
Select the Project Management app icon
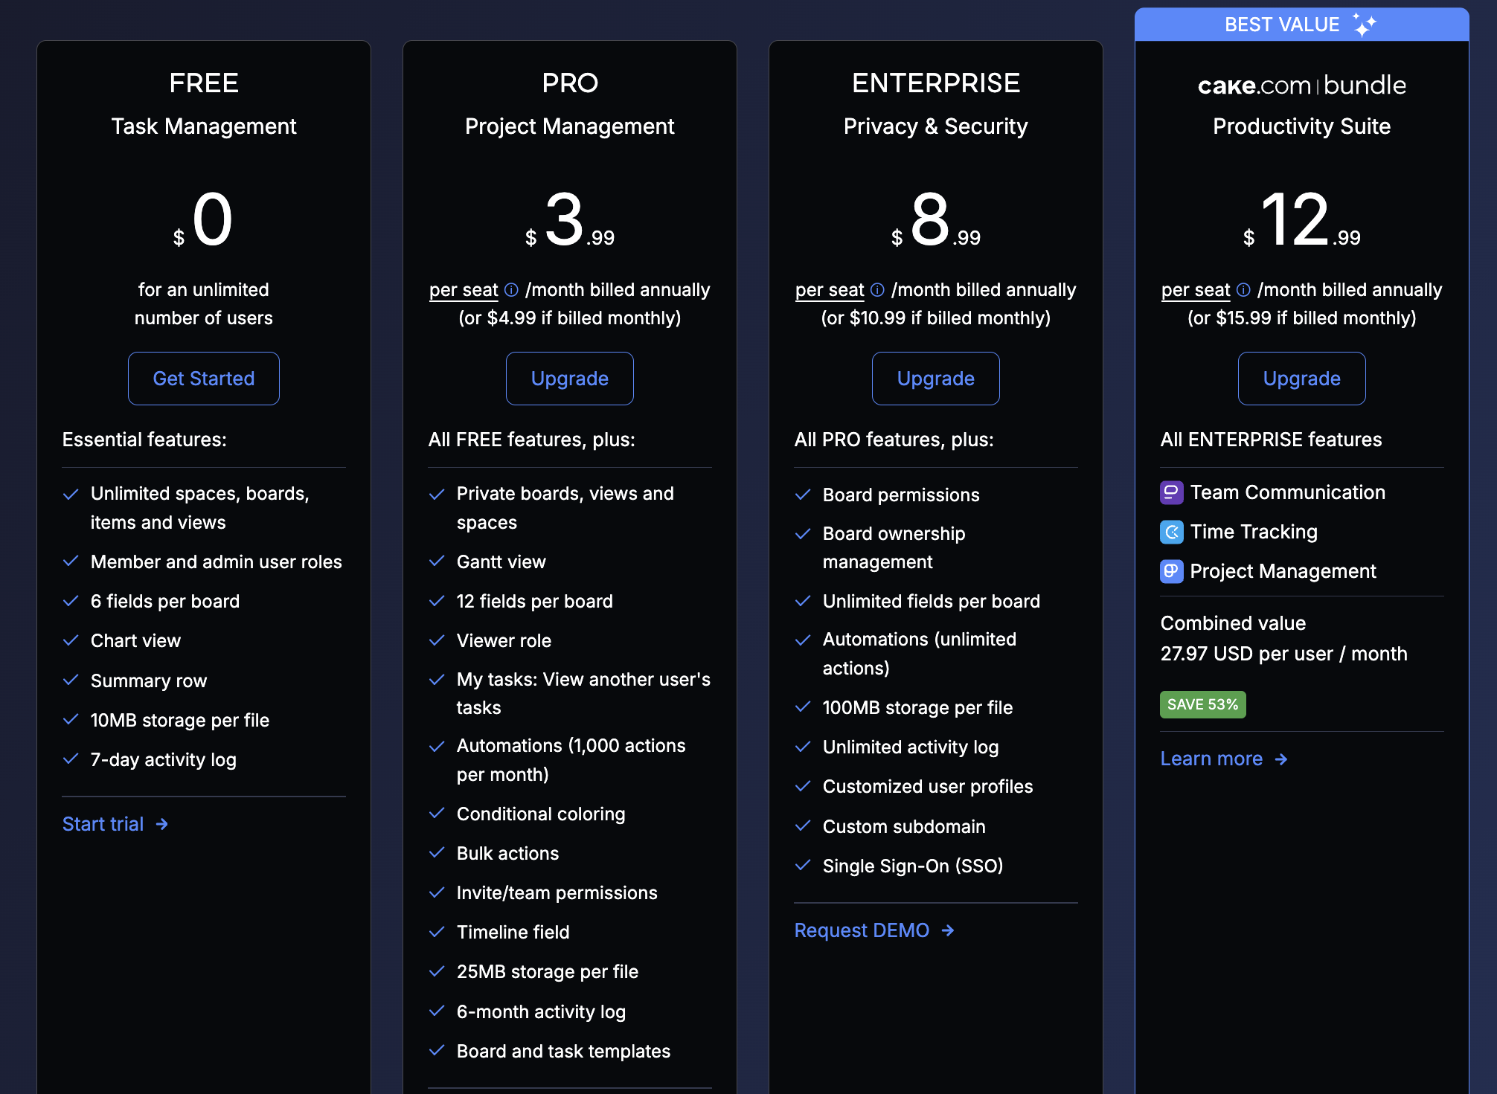1171,571
